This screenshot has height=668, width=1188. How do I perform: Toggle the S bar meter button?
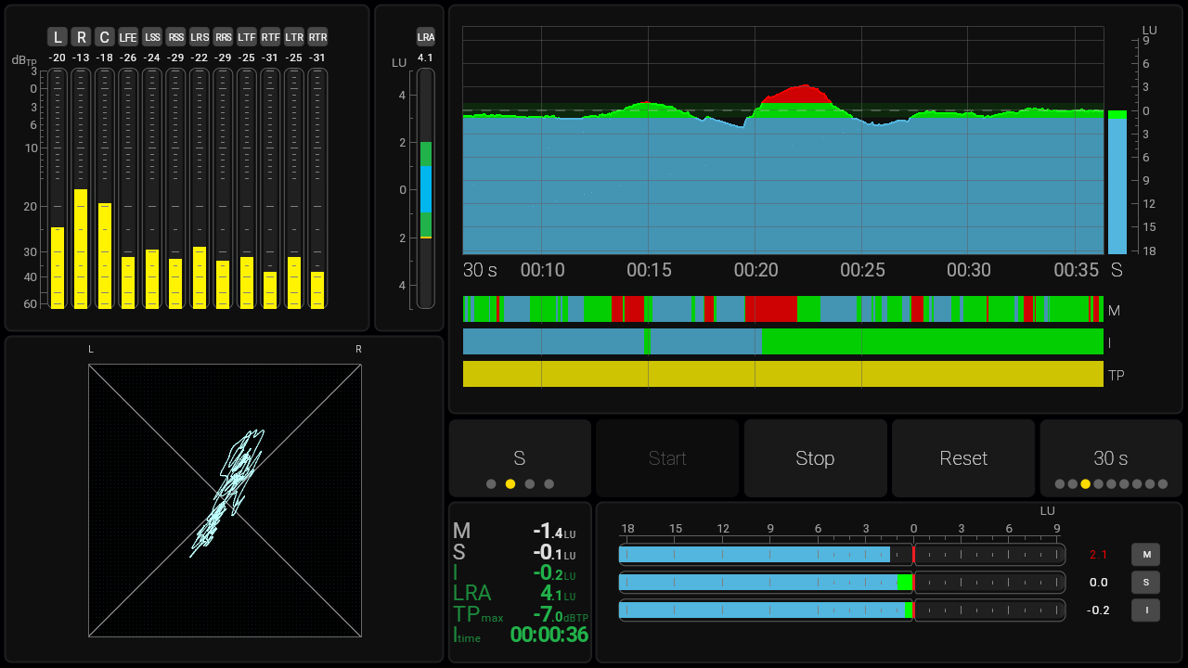click(1145, 583)
